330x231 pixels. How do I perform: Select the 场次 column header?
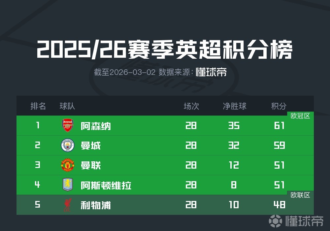[x=191, y=106]
